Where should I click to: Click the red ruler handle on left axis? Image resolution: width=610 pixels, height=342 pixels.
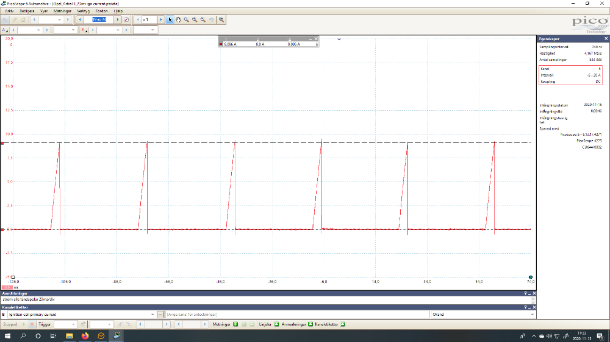[2, 143]
